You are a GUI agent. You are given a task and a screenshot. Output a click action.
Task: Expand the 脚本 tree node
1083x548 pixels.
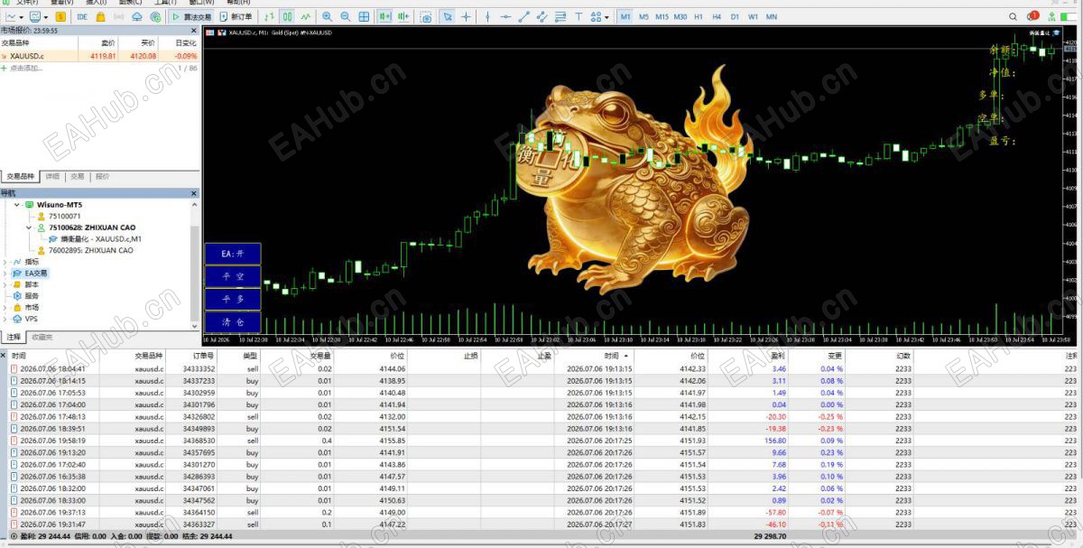5,284
